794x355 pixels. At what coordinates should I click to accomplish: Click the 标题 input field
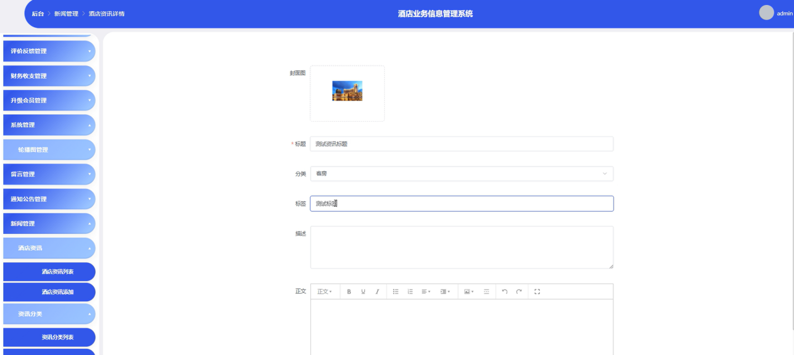point(461,144)
